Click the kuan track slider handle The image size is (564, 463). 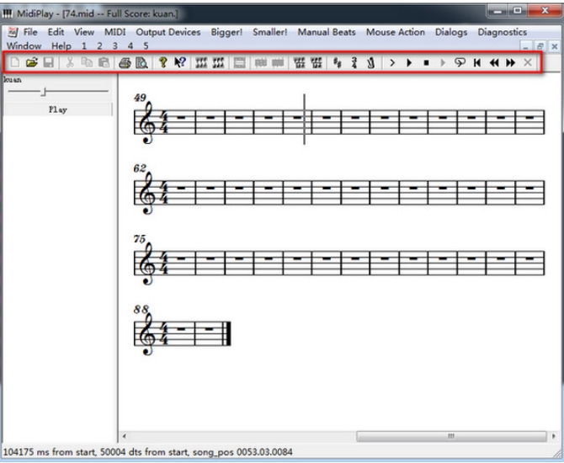click(45, 91)
